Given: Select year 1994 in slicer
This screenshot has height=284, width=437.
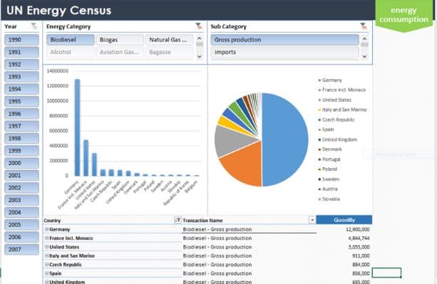Looking at the screenshot, I should click(21, 89).
